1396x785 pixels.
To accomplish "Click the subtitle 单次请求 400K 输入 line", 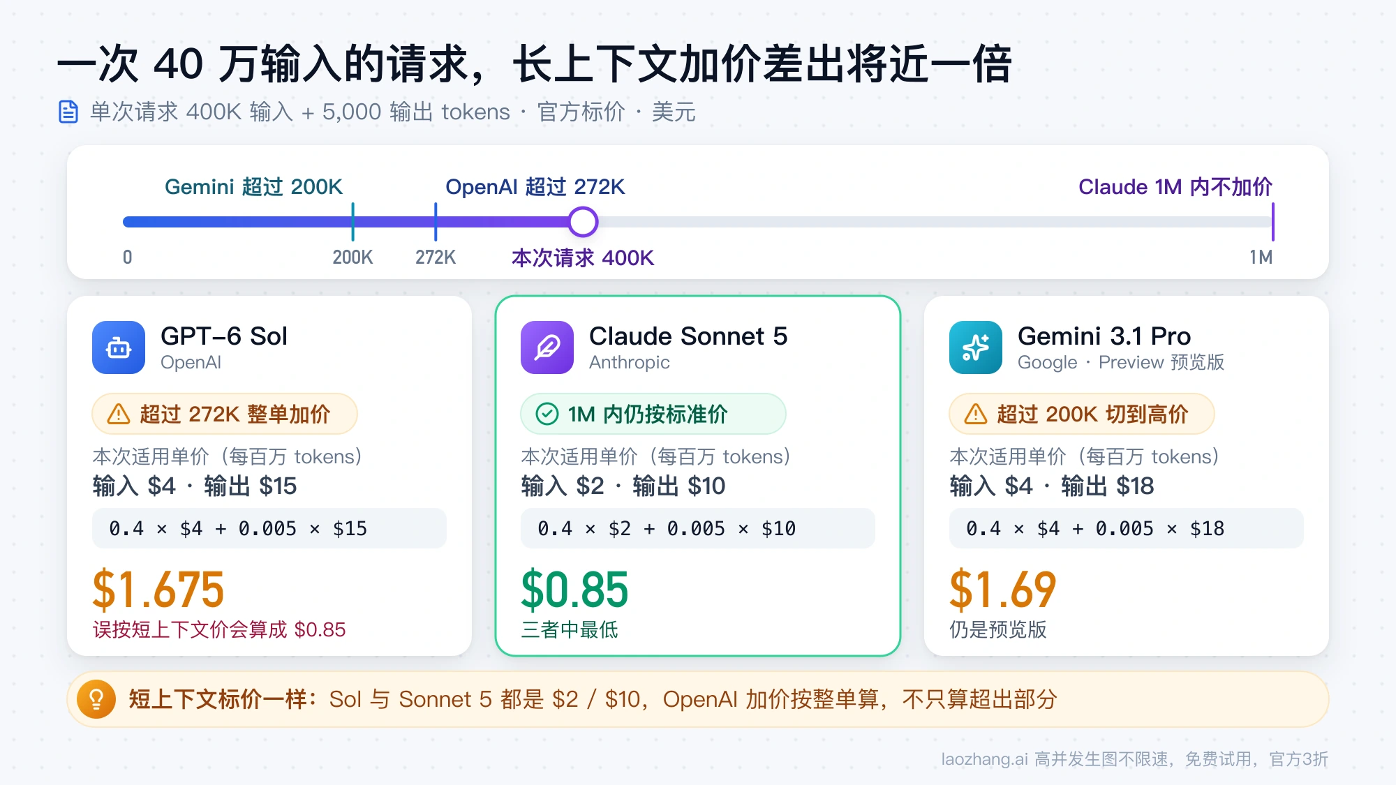I will [x=393, y=112].
